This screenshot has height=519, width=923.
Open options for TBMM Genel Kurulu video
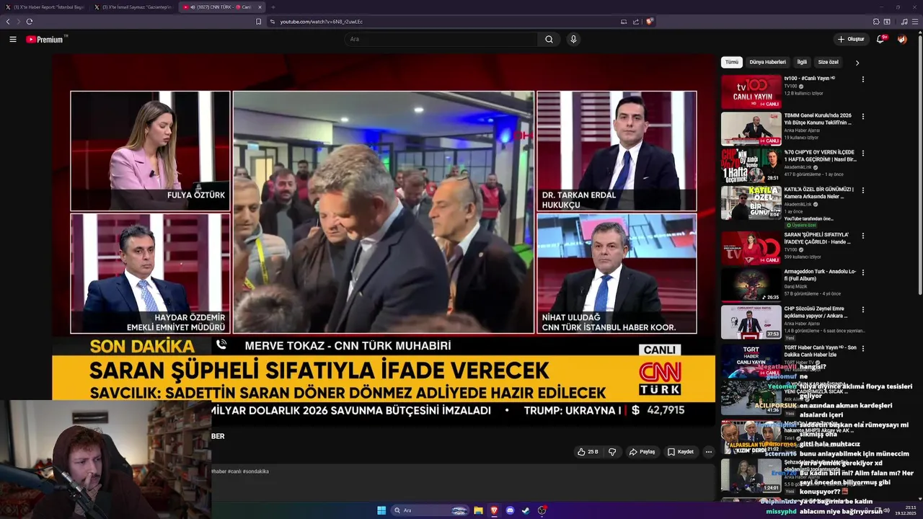(863, 116)
